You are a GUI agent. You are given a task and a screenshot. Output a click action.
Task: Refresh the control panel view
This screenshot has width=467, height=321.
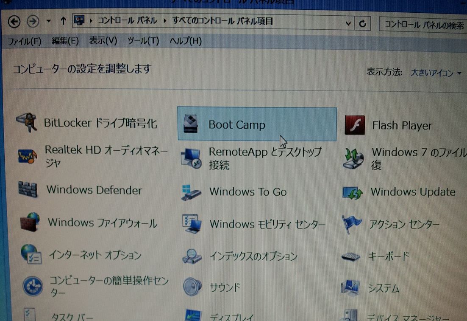362,23
